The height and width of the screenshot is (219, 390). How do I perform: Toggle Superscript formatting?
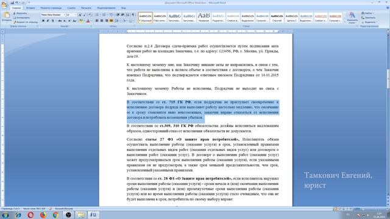pyautogui.click(x=69, y=21)
